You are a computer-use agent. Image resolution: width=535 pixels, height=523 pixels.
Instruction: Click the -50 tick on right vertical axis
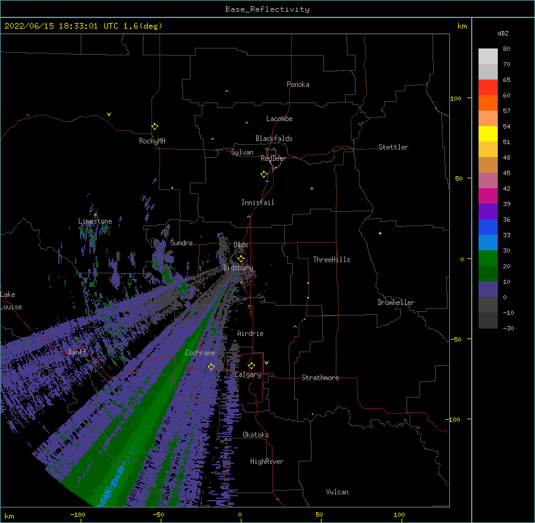[x=456, y=339]
